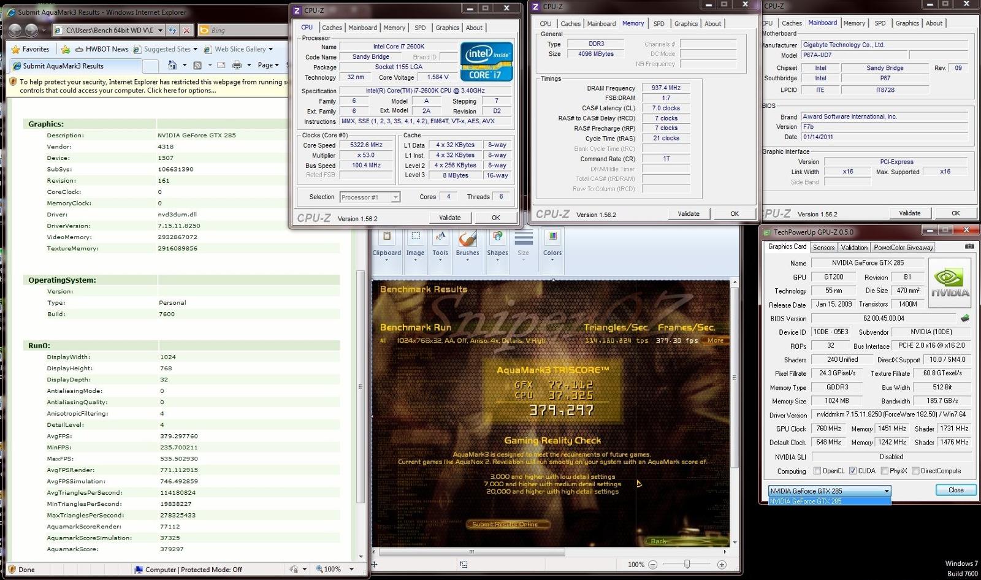Expand the Web Slice Gallery dropdown
Screen dimensions: 981x580
(270, 49)
